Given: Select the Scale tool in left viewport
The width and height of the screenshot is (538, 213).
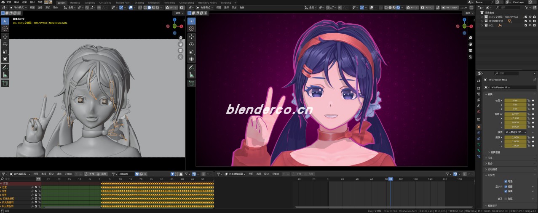Looking at the screenshot, I should 5,52.
